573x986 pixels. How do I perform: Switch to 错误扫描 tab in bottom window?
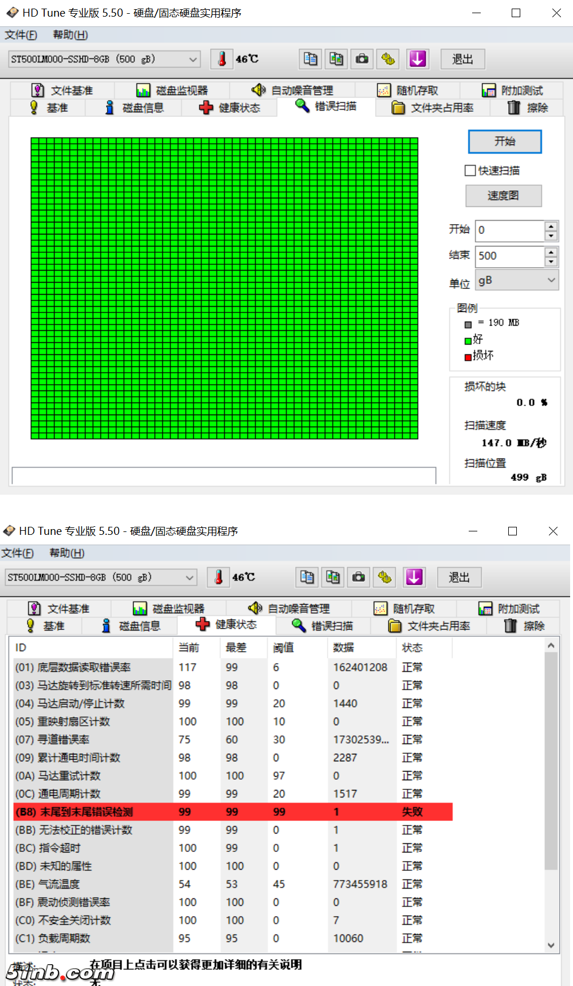coord(323,626)
